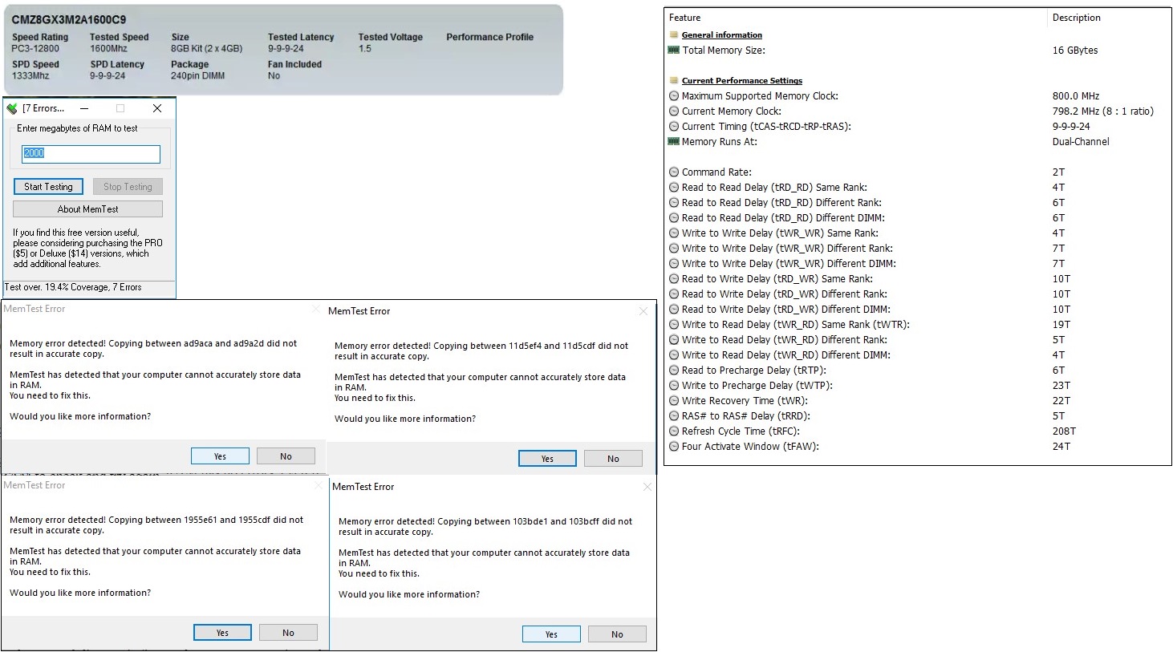The height and width of the screenshot is (652, 1173).
Task: Click No in the 103bde1 error dialog
Action: tap(617, 634)
